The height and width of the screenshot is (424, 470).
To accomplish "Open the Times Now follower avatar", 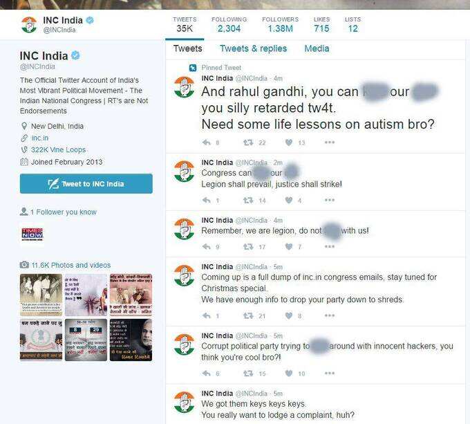I will tap(32, 234).
